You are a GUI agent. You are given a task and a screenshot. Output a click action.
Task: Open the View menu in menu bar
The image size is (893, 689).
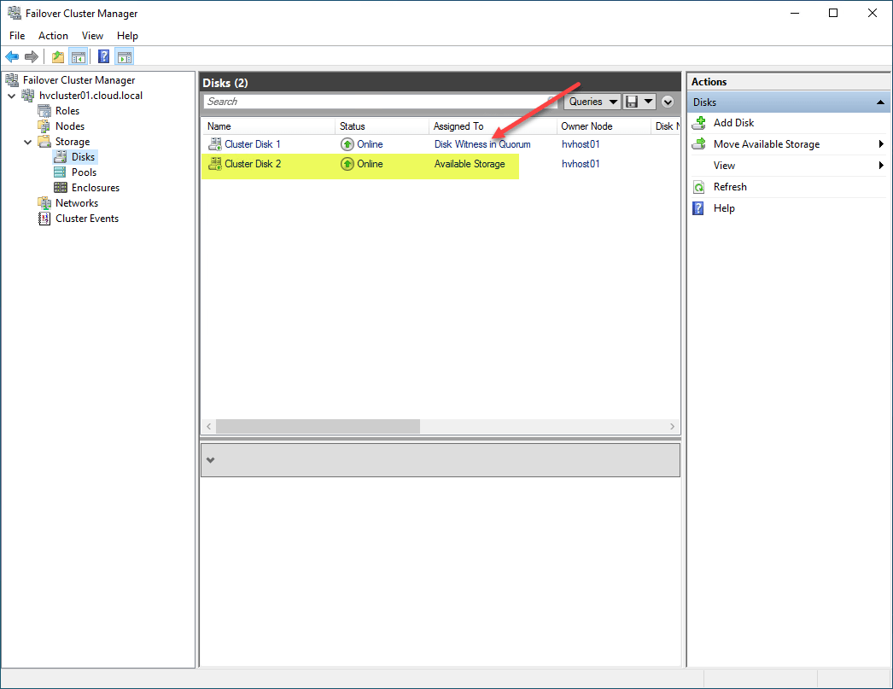click(x=92, y=35)
